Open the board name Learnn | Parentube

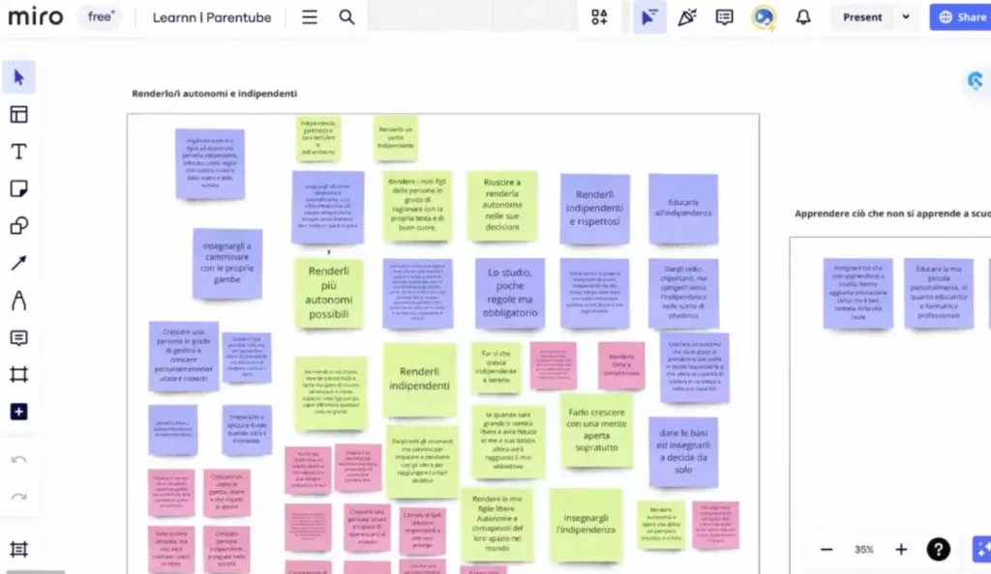pos(212,17)
